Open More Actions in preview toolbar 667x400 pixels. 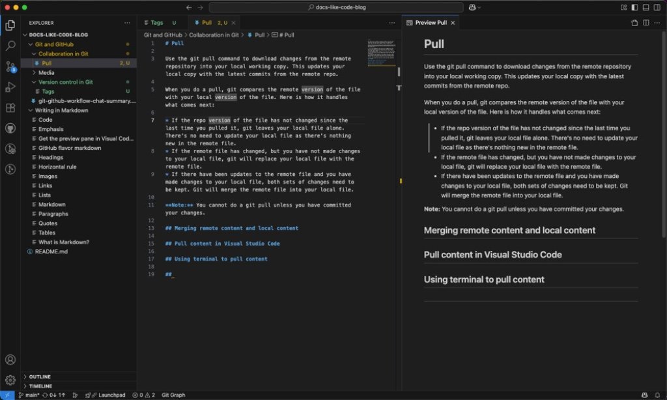point(657,23)
